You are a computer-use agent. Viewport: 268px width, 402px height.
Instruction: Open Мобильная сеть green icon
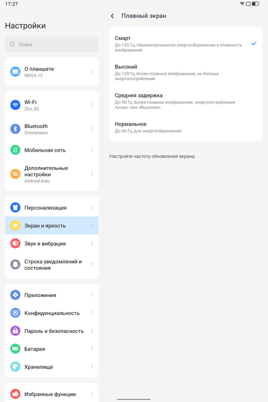(x=15, y=150)
